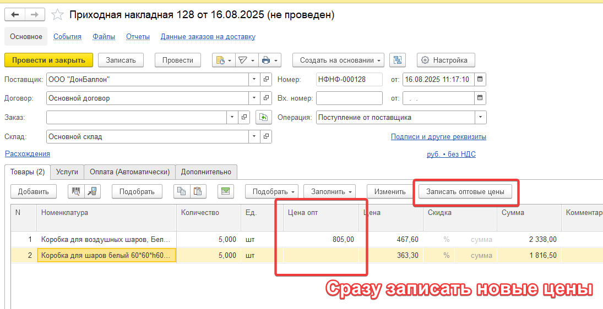The width and height of the screenshot is (603, 309).
Task: Click the Изменить button
Action: (390, 191)
